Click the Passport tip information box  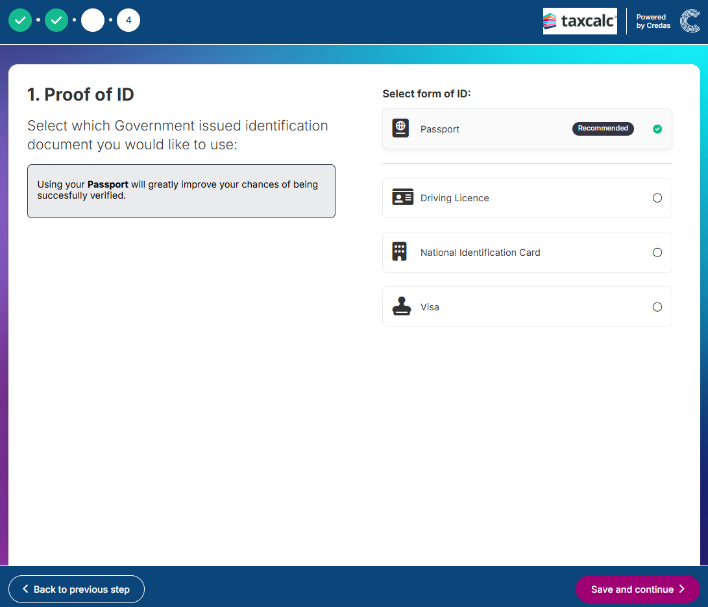pyautogui.click(x=181, y=190)
